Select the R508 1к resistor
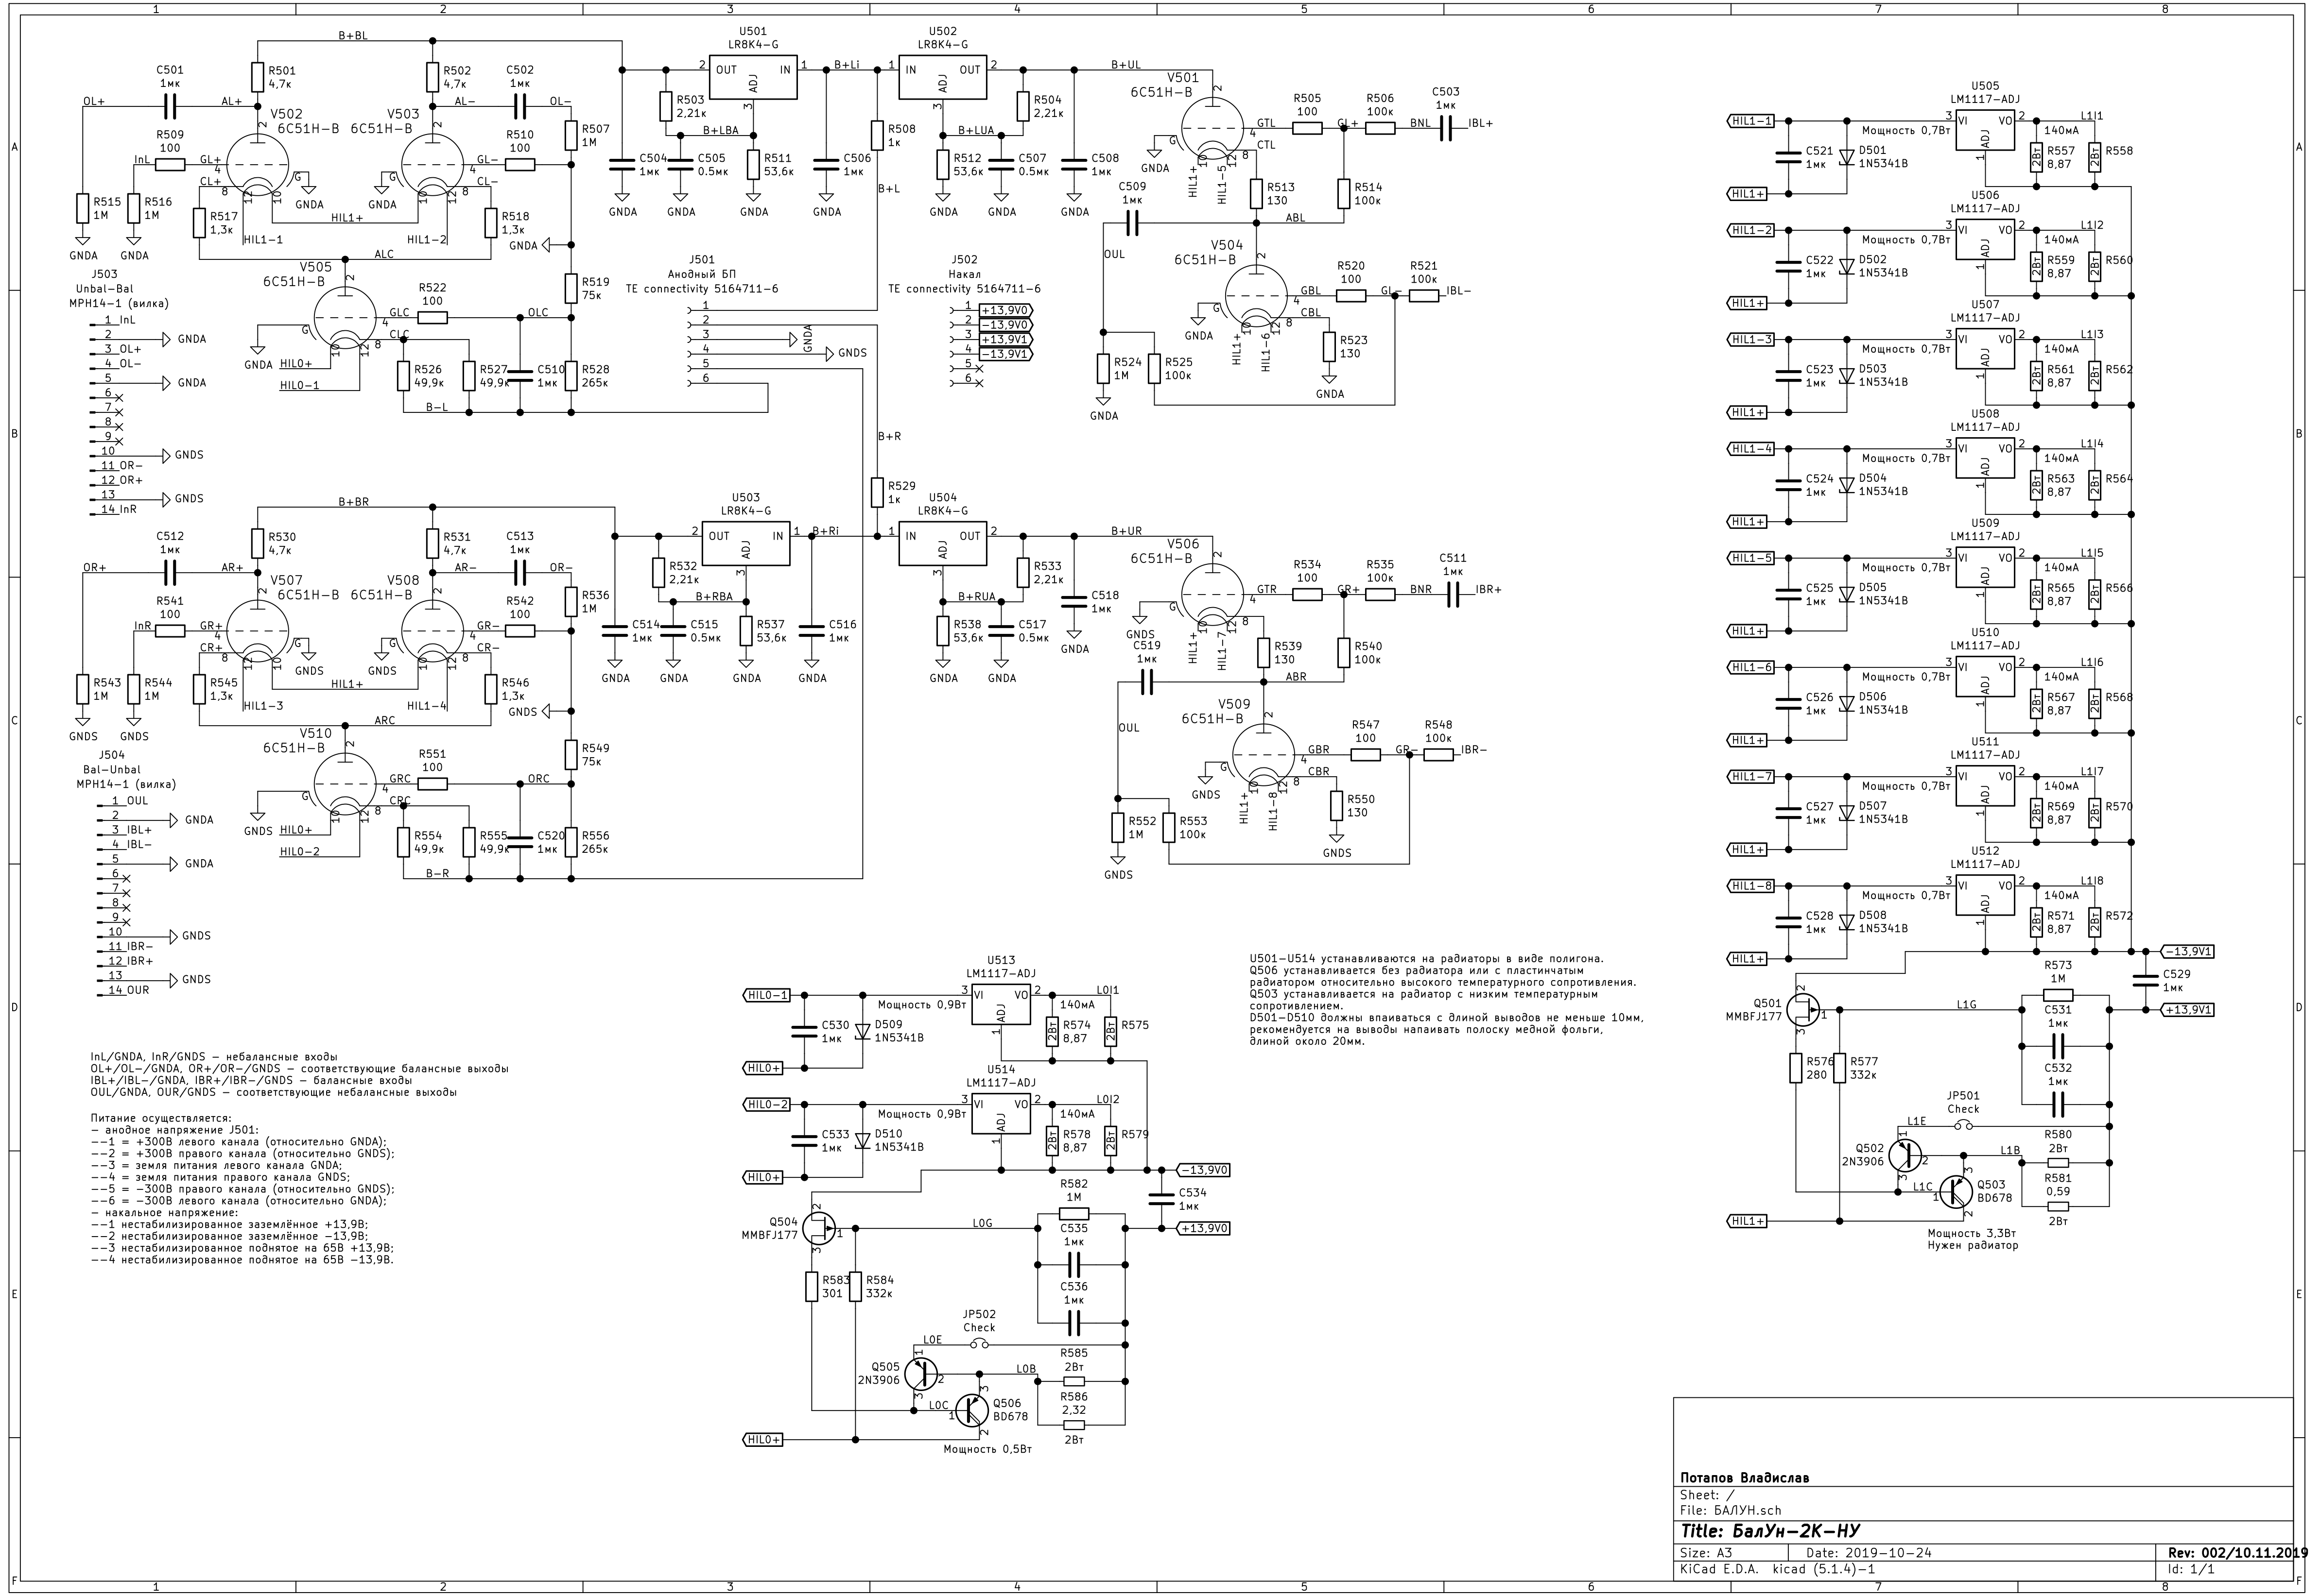The width and height of the screenshot is (2321, 1596). [x=877, y=136]
